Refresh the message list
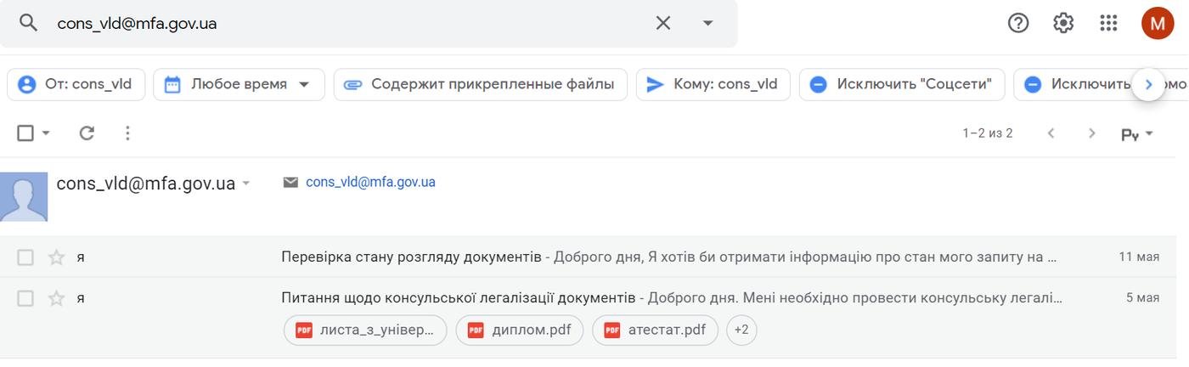Viewport: 1189px width, 367px height. coord(87,133)
